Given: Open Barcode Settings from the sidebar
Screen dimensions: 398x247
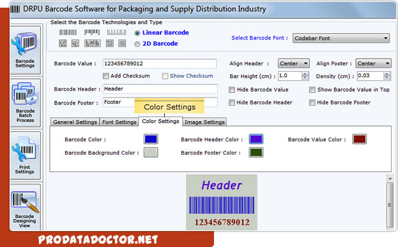Looking at the screenshot, I should tap(25, 50).
